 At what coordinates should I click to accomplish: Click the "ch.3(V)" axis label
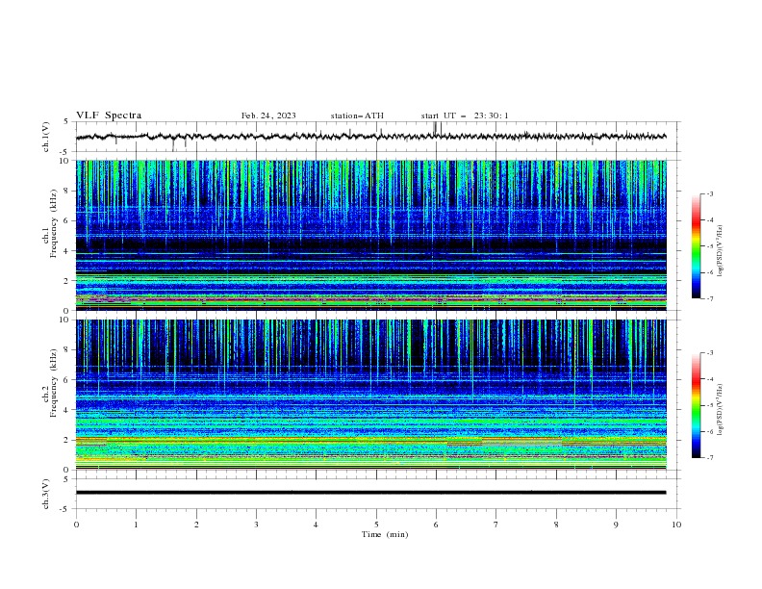point(46,494)
